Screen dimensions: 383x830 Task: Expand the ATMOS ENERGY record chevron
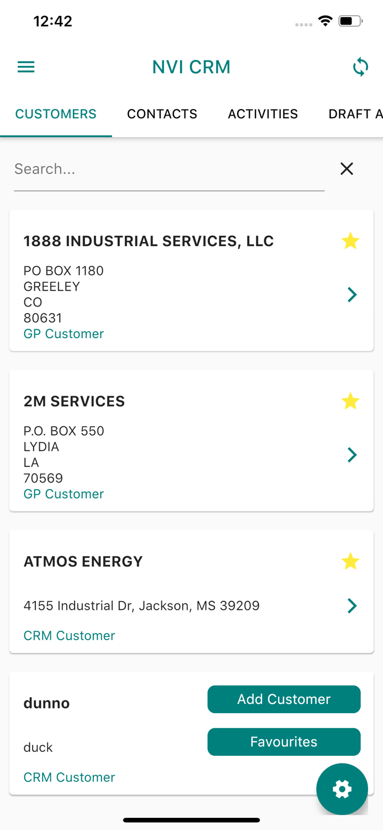[x=352, y=606]
